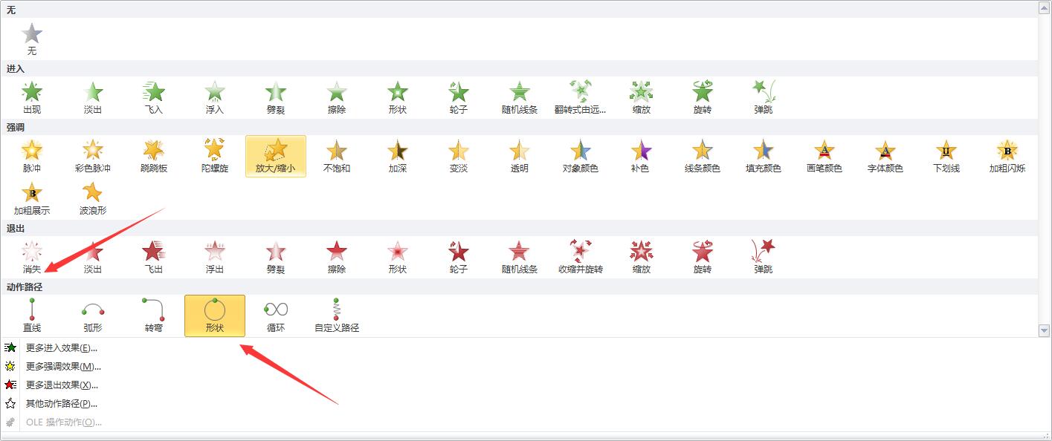
Task: Choose the 跷跷板 emphasis effect
Action: point(154,156)
